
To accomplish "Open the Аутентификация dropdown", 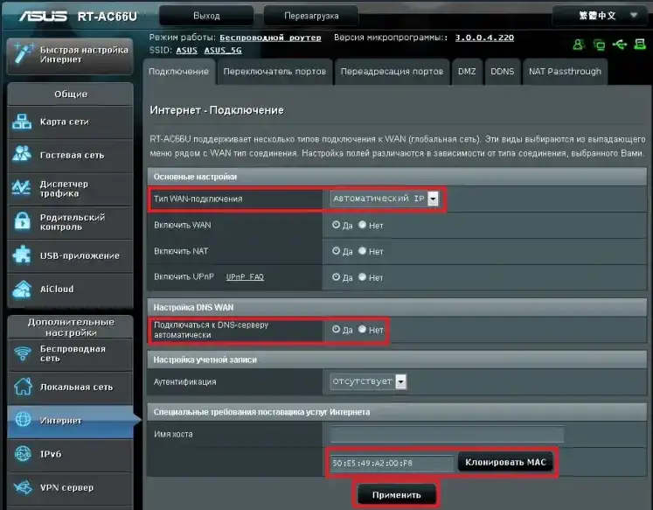I will (x=368, y=381).
